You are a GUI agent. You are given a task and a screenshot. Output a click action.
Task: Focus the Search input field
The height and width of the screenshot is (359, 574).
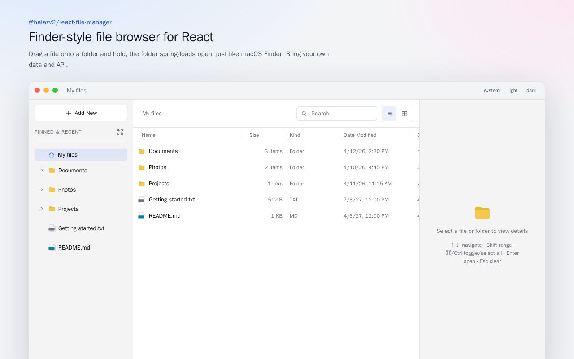click(337, 114)
